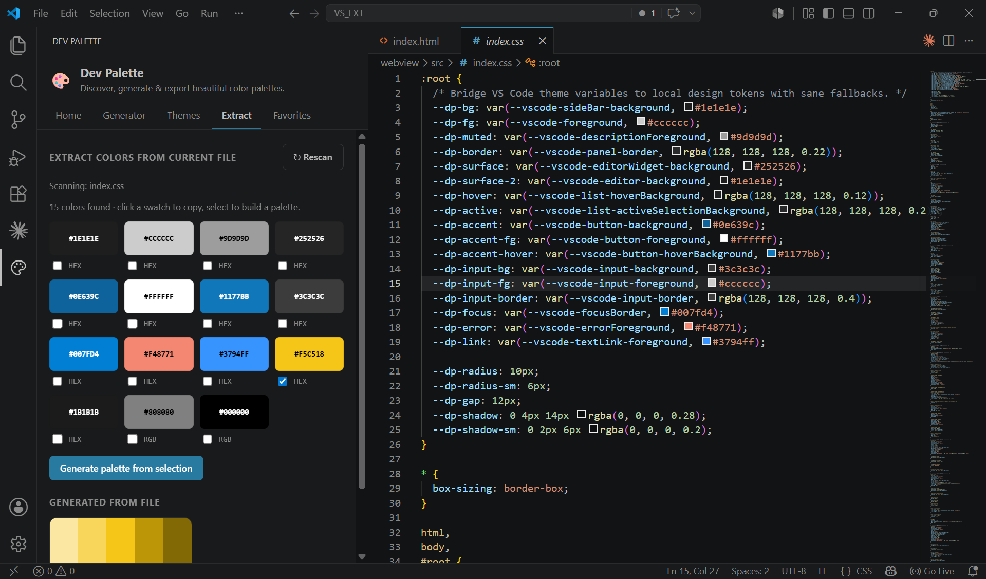The height and width of the screenshot is (579, 986).
Task: Open remote window icon in status bar
Action: pyautogui.click(x=13, y=571)
